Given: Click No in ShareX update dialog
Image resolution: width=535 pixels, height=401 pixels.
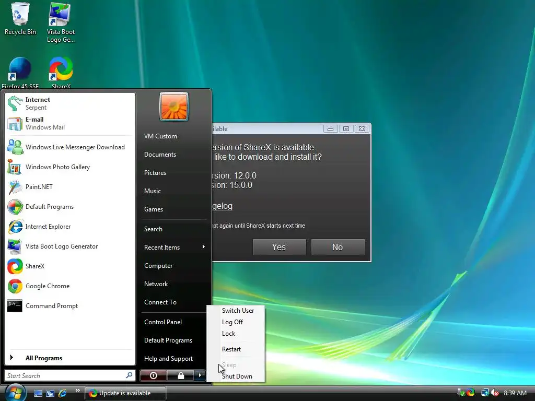Looking at the screenshot, I should coord(338,247).
